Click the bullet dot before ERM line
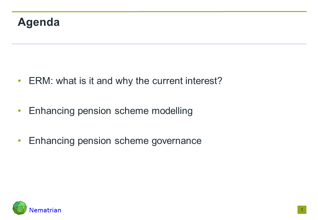 pyautogui.click(x=20, y=81)
